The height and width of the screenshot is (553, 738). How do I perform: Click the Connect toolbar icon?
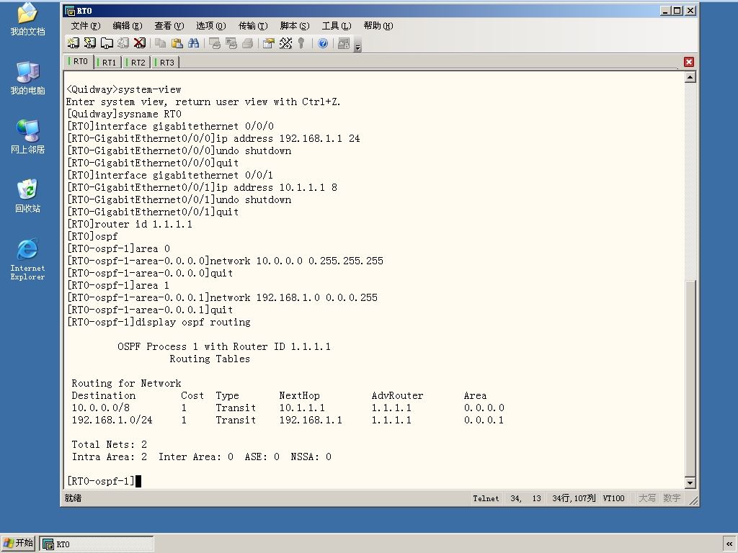pos(73,43)
